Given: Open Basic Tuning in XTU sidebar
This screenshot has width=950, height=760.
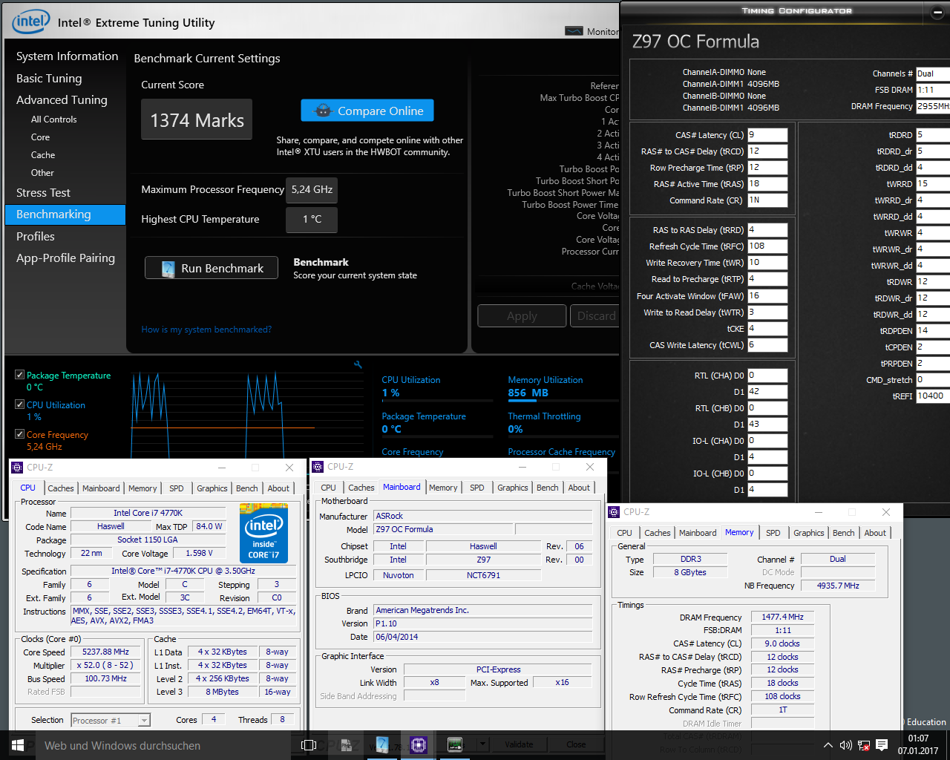Looking at the screenshot, I should point(49,79).
